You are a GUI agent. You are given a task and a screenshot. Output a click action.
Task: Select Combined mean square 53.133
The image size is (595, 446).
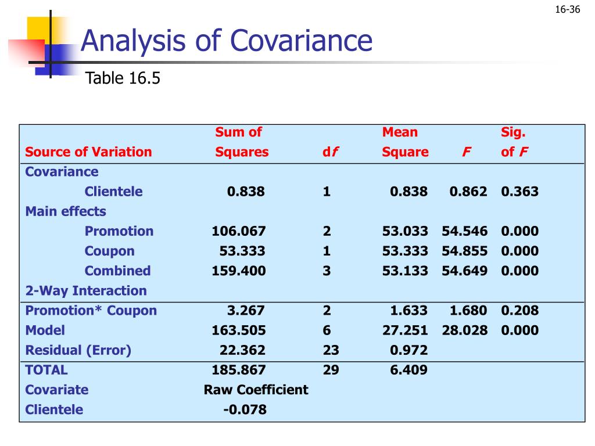[x=405, y=271]
